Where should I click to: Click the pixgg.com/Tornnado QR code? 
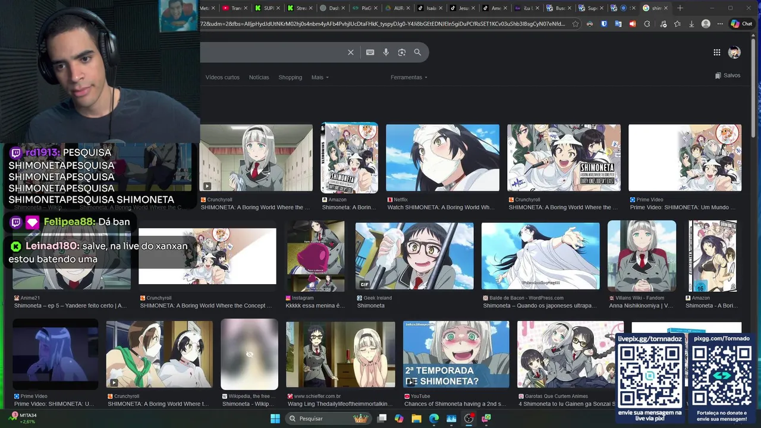(x=722, y=377)
